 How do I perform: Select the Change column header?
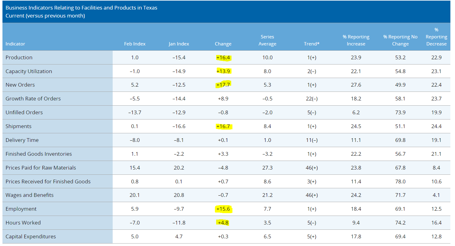(x=223, y=44)
